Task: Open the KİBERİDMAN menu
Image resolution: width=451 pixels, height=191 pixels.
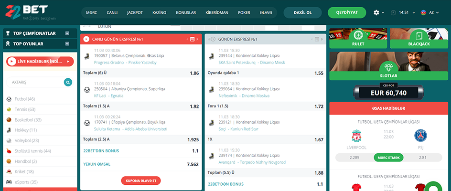Action: tap(217, 13)
